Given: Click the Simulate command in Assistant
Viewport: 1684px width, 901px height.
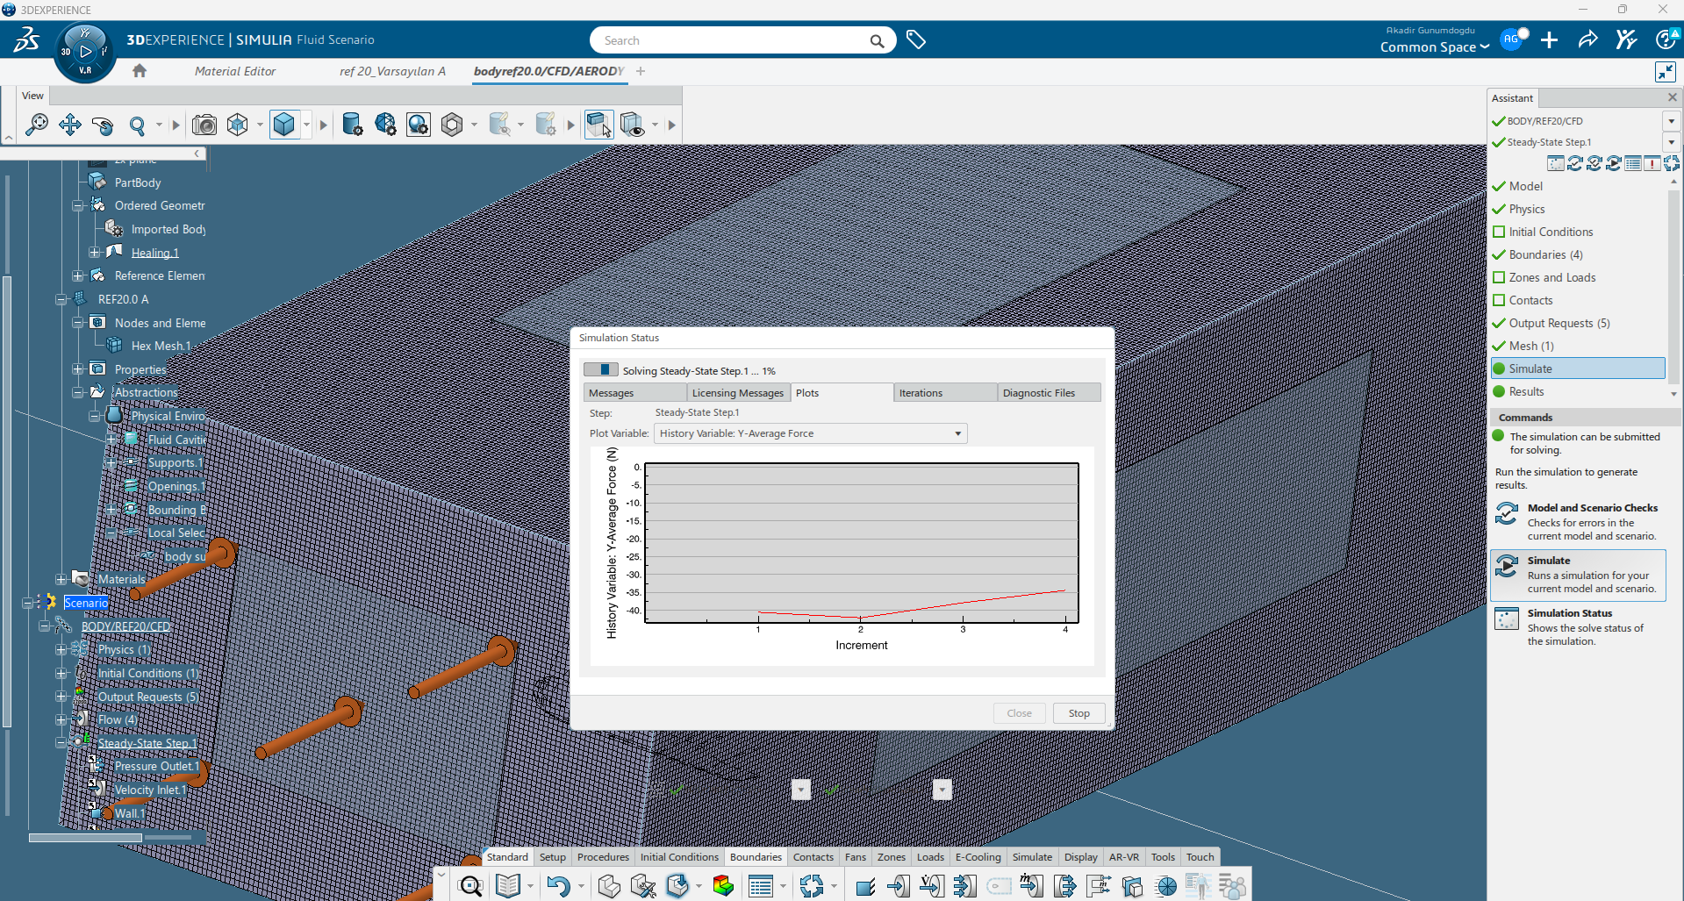Looking at the screenshot, I should 1578,575.
